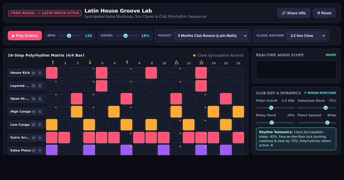Toggle Salsa Piano step 1
344x180 pixels.
[x=52, y=150]
